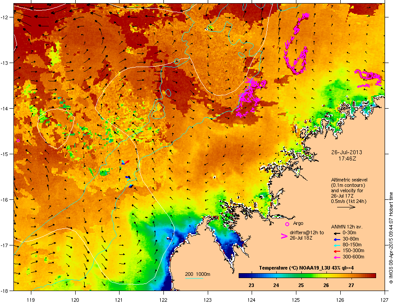Click the drifter track near 13.3°S 126.7°E

tap(368, 78)
